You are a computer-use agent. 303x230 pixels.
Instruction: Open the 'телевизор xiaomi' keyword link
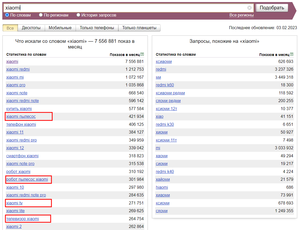tap(23, 219)
